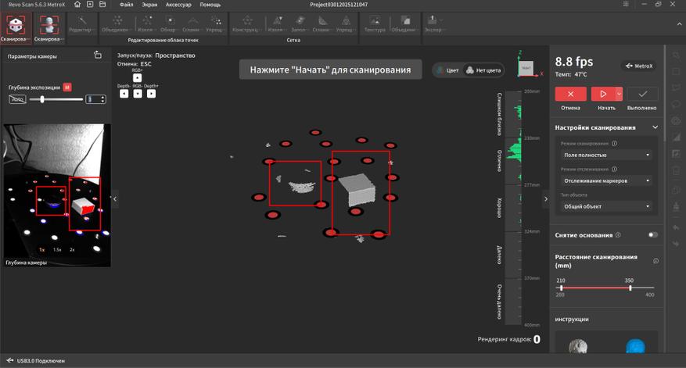Click the Done checkmark button
The height and width of the screenshot is (368, 686).
click(642, 94)
